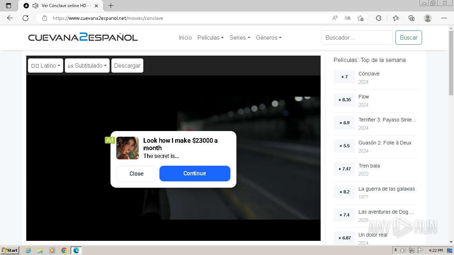Click the translate page icon
The image size is (454, 255).
348,18
